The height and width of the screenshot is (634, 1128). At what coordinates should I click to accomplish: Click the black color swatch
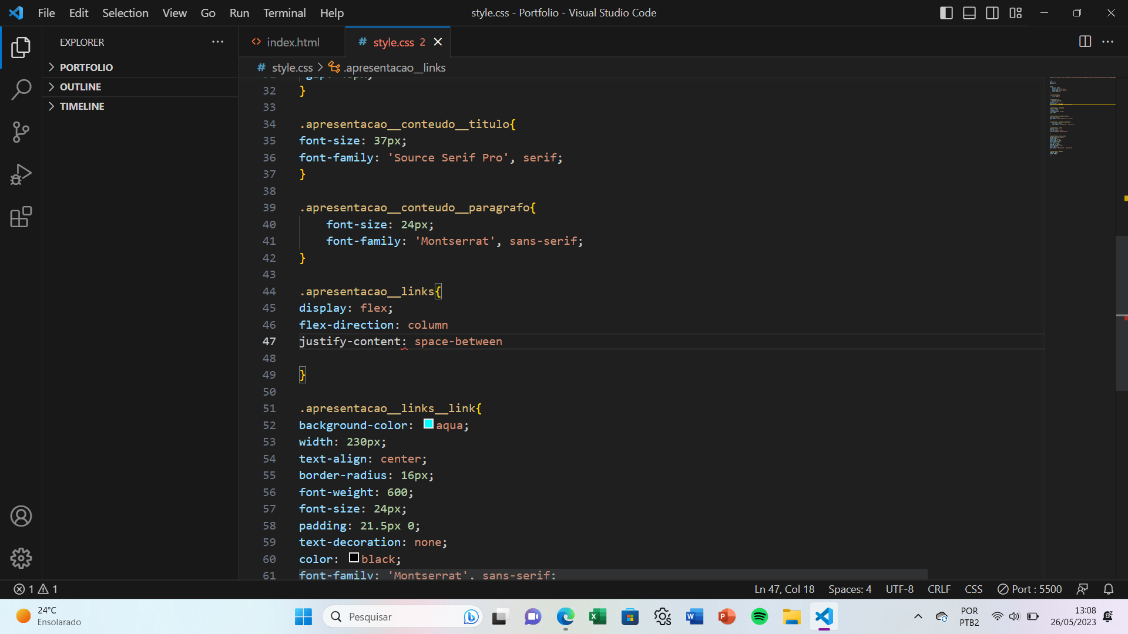[354, 558]
